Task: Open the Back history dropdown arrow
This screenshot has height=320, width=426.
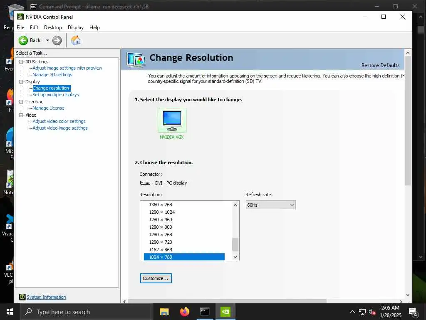Action: click(47, 40)
